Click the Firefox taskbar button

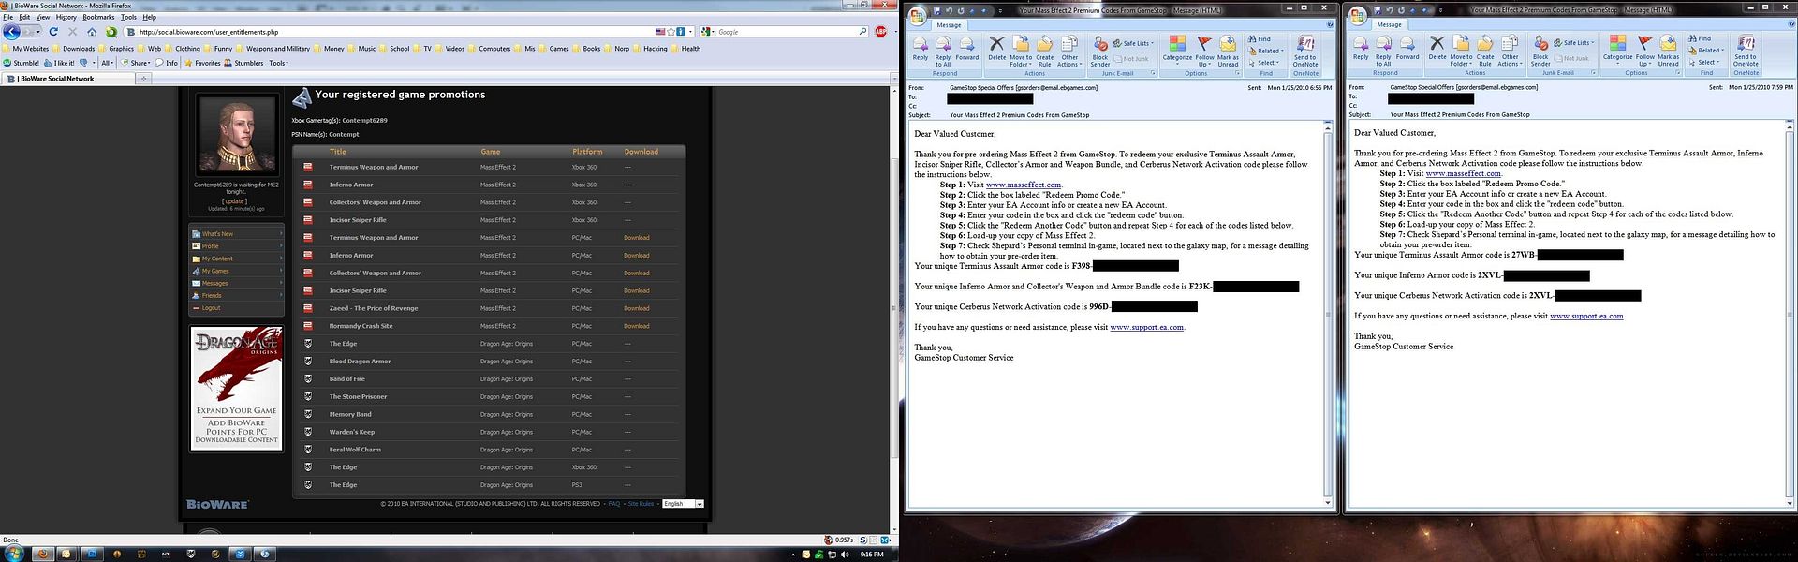tap(42, 554)
